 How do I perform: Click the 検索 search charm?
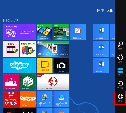click(120, 46)
